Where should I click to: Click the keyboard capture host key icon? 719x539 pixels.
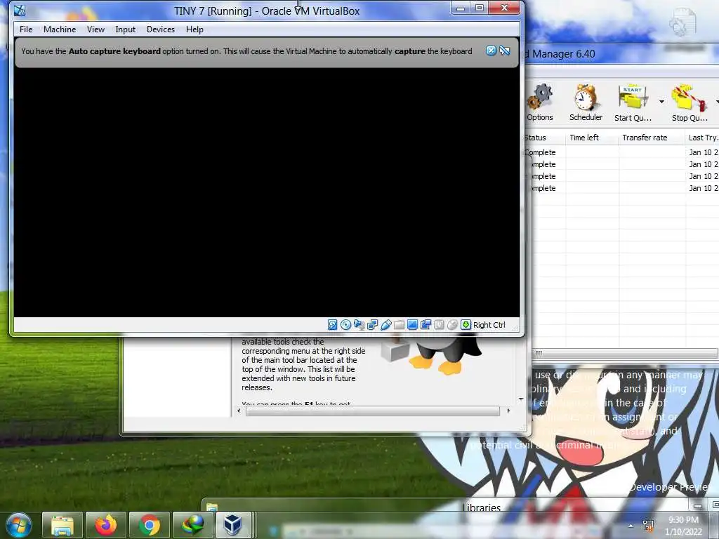(466, 325)
